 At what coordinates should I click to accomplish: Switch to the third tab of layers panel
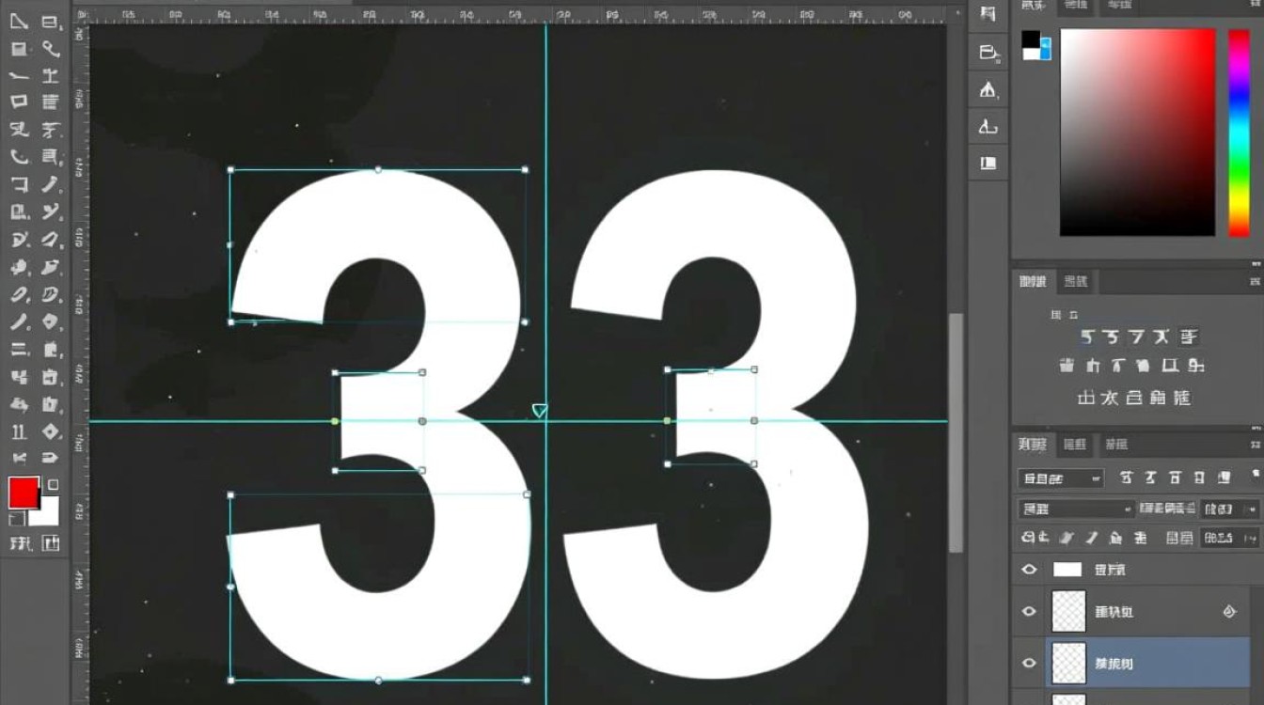(1116, 444)
